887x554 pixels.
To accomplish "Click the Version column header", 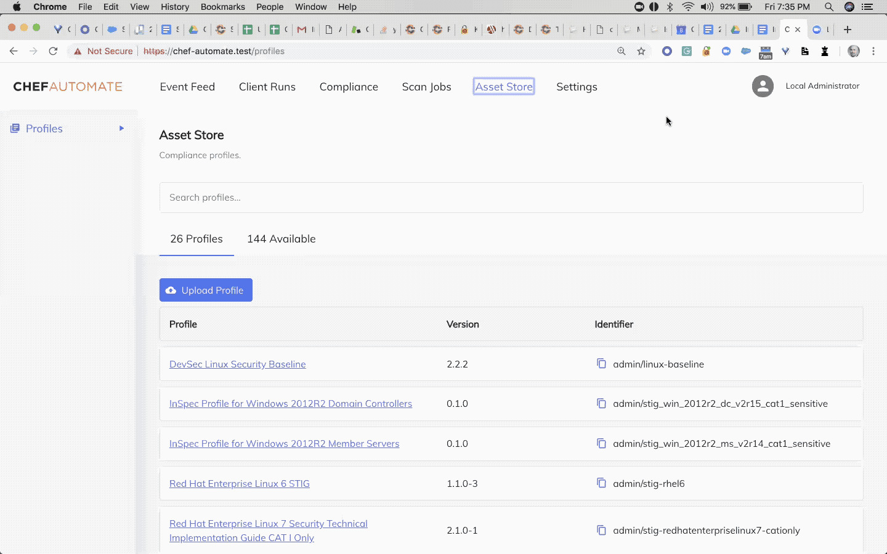I will [463, 324].
